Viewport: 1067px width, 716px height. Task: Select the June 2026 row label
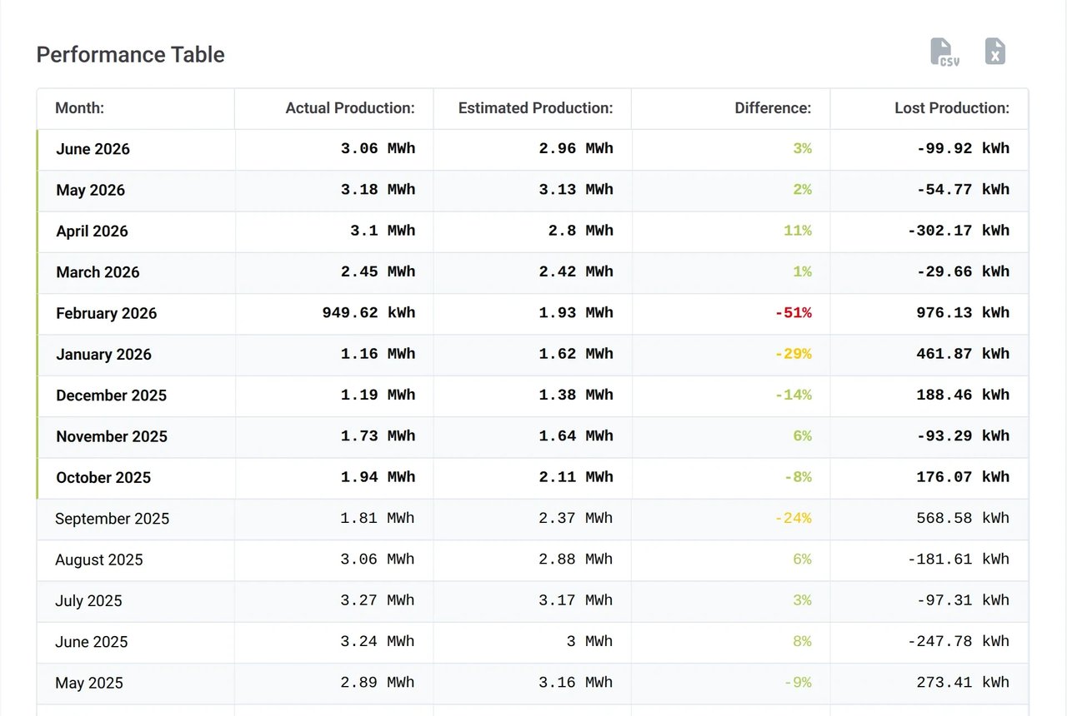93,149
